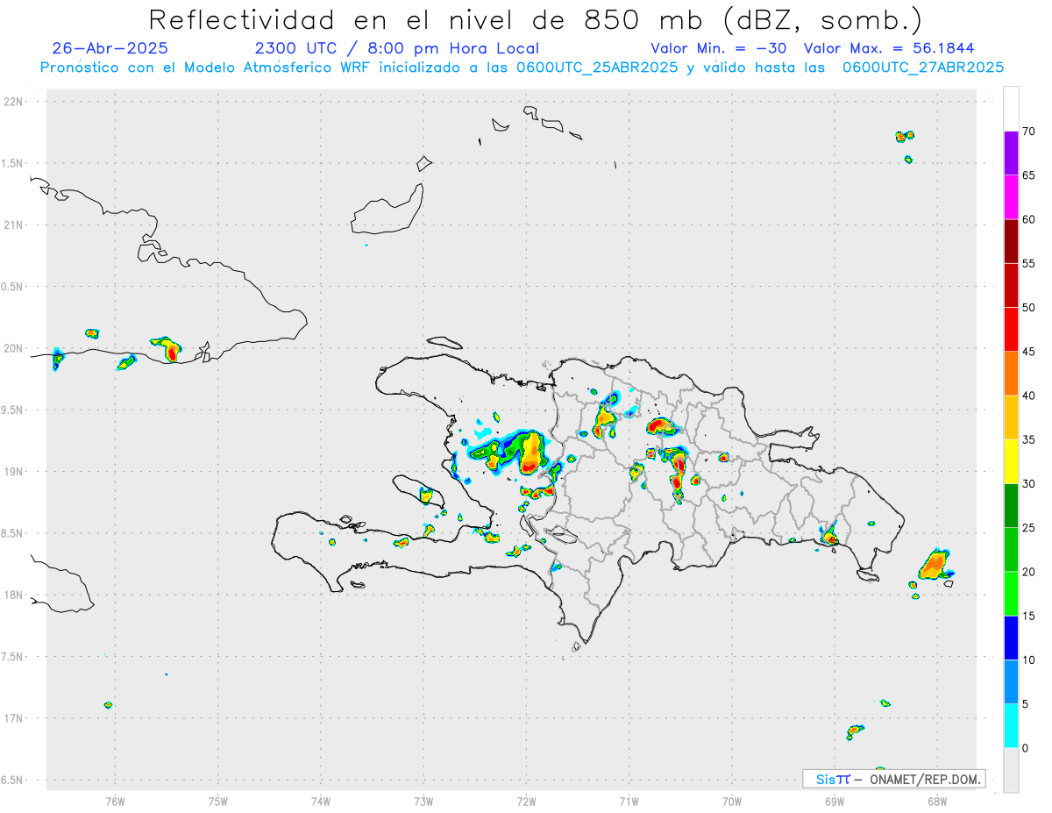Click the colorbar tick label '15'
Image resolution: width=1052 pixels, height=813 pixels.
[1028, 617]
